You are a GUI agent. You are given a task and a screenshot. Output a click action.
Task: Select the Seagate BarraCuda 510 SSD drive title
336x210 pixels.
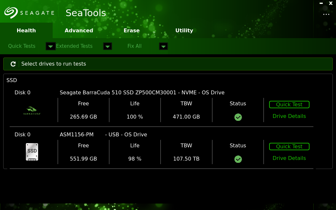click(142, 93)
